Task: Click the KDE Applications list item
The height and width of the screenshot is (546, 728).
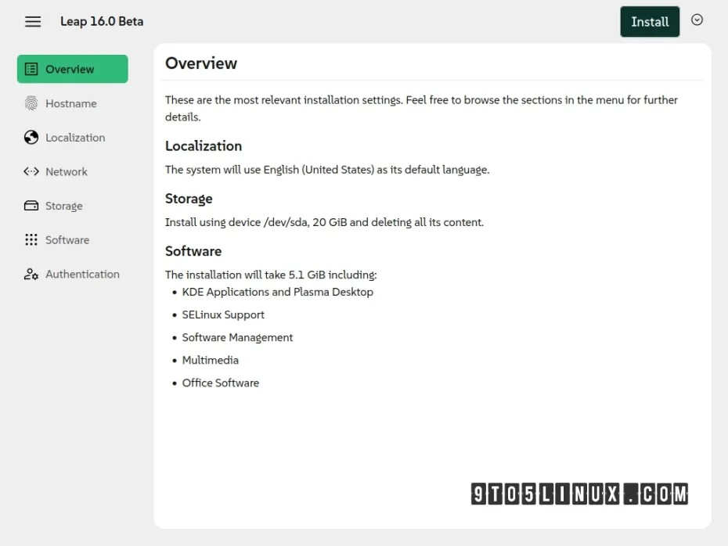Action: (277, 292)
